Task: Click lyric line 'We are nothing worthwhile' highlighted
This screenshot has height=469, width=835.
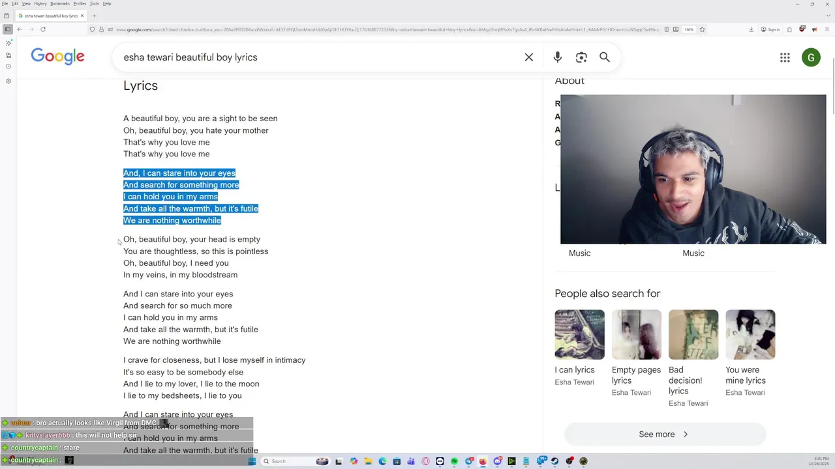Action: click(172, 220)
